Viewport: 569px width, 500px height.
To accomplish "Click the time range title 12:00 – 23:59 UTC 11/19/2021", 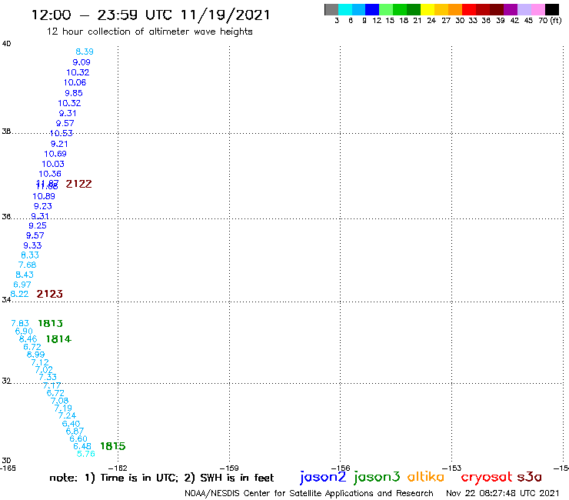I will coord(151,15).
